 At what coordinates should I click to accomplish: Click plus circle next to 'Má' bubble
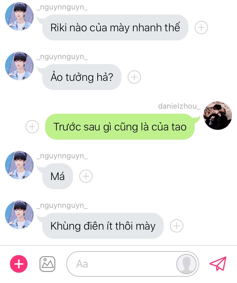coord(86,176)
